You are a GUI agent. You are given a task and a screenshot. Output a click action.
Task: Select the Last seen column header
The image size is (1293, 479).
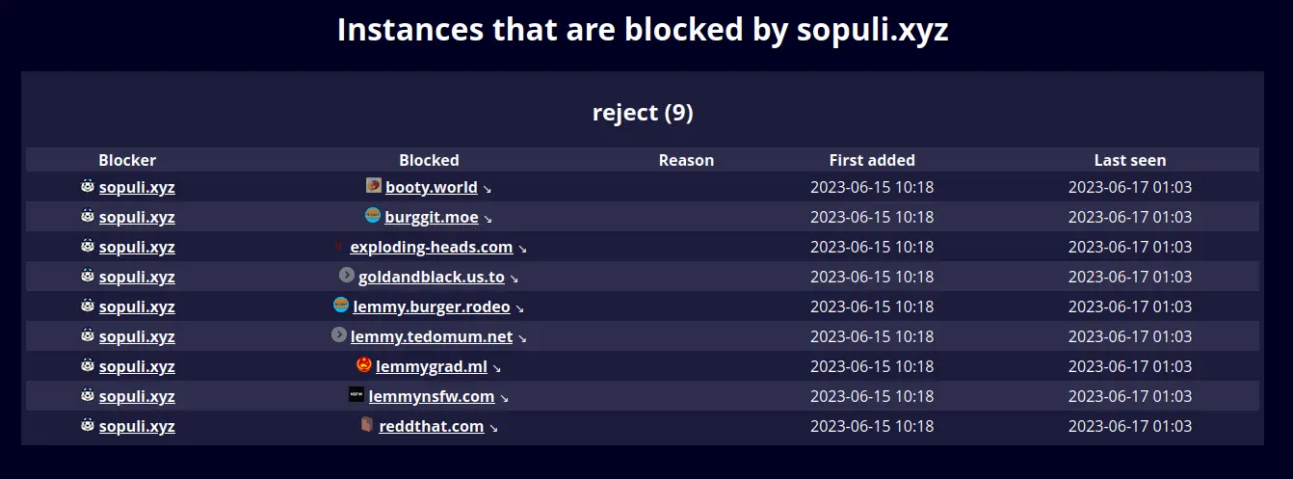(x=1130, y=160)
